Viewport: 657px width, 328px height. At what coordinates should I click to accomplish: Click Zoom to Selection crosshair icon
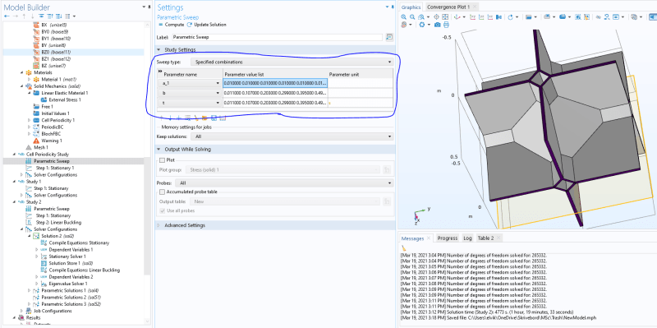(436, 16)
